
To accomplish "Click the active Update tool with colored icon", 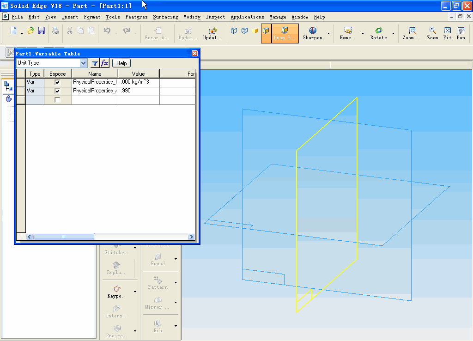I will pos(212,33).
